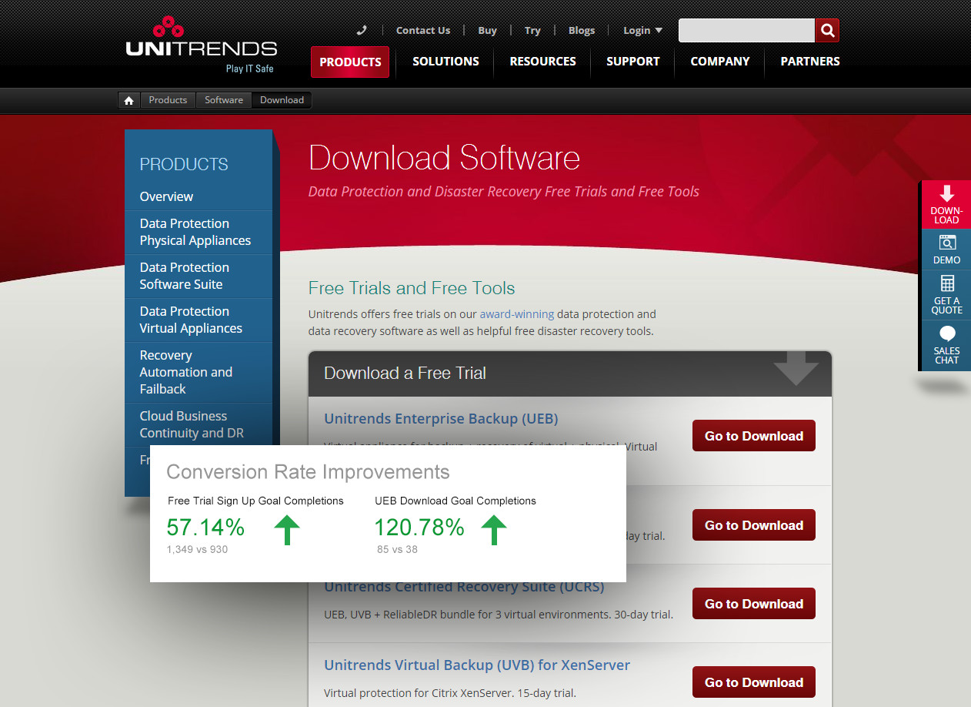This screenshot has height=707, width=971.
Task: Open the Resources navigation menu
Action: click(x=542, y=62)
